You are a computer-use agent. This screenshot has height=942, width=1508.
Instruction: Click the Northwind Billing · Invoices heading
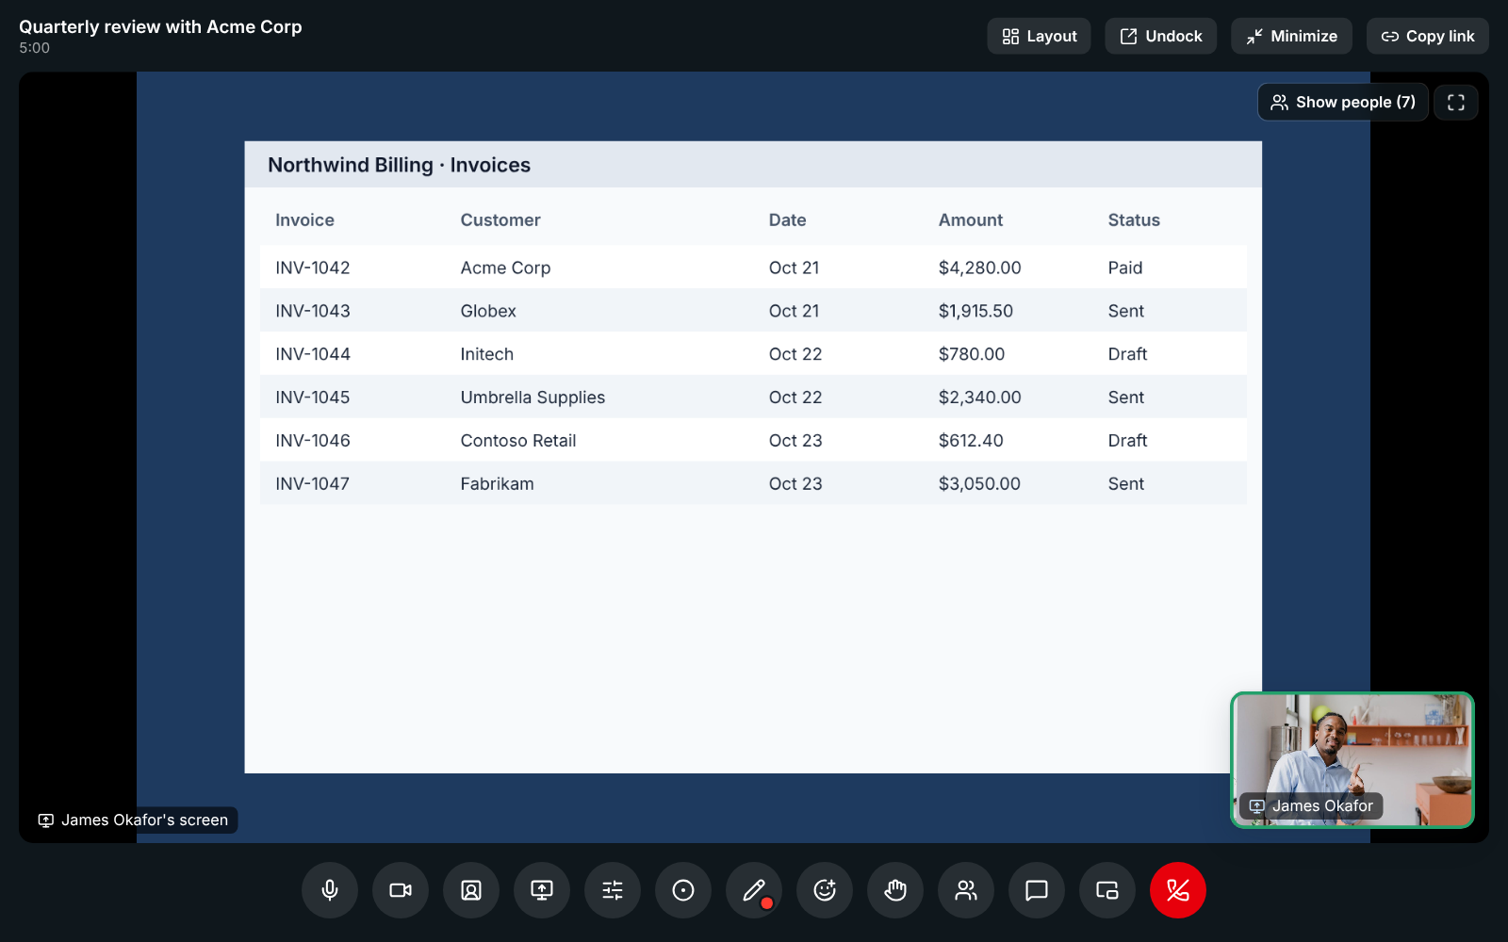(399, 165)
